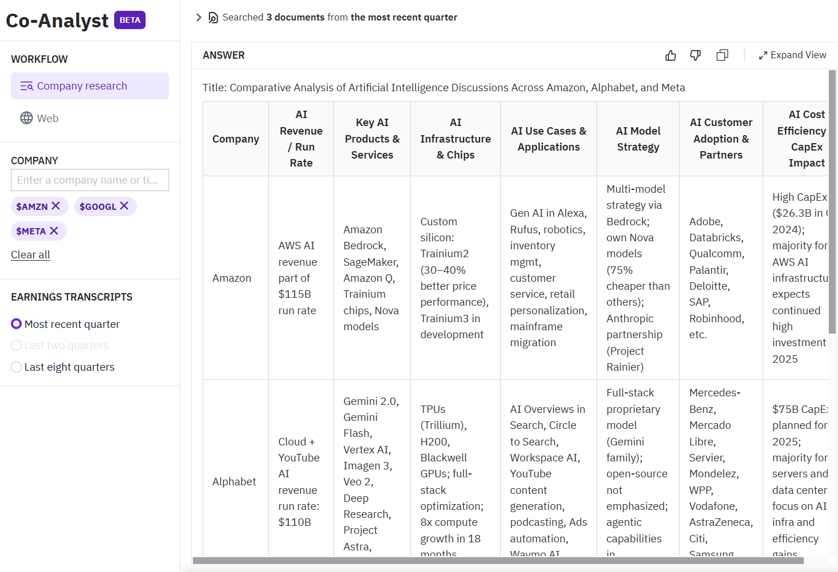Viewport: 838px width, 572px height.
Task: Click the BETA badge
Action: pos(130,20)
